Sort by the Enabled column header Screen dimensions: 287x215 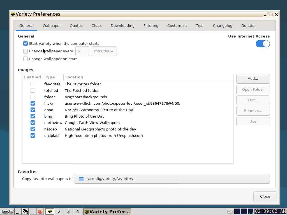[33, 77]
